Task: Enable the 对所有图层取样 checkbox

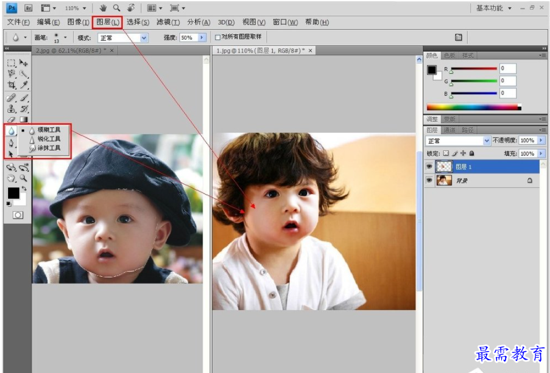Action: [217, 37]
